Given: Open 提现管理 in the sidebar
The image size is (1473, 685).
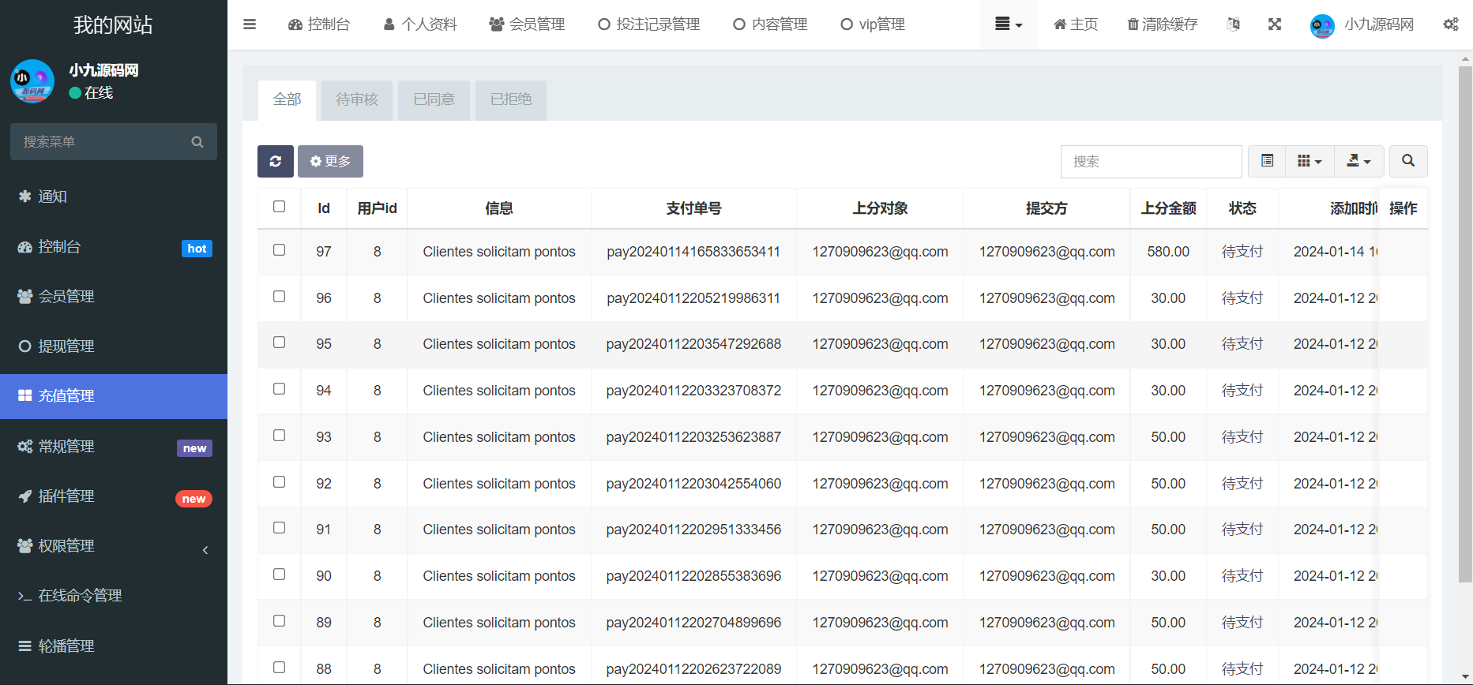Looking at the screenshot, I should pyautogui.click(x=114, y=346).
